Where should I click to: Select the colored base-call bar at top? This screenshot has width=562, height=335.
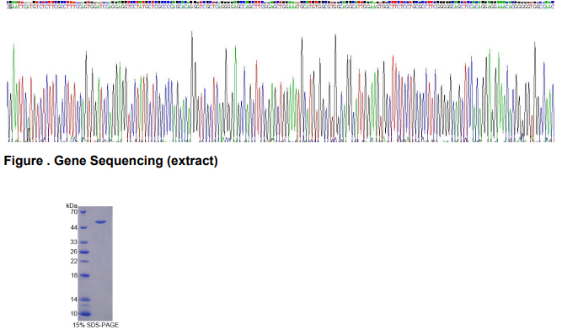pos(281,3)
